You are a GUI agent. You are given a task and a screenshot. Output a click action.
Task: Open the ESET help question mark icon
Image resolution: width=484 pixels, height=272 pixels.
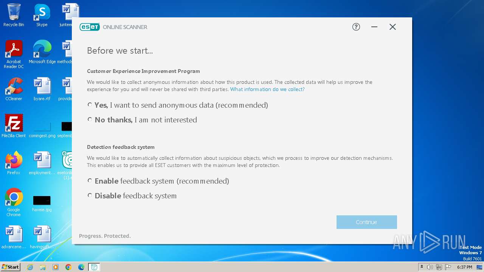(356, 27)
